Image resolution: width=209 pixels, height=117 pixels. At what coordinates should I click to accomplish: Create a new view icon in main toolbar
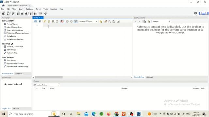pyautogui.click(x=27, y=13)
